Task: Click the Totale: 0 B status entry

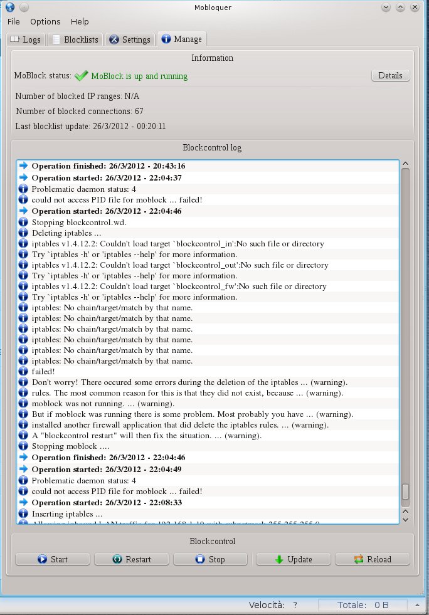Action: pos(363,605)
